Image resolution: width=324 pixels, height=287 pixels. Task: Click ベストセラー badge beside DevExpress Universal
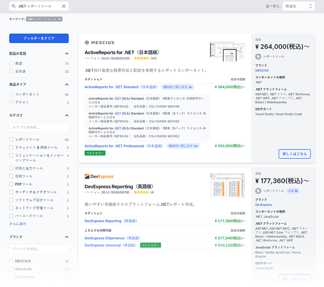tap(151, 245)
